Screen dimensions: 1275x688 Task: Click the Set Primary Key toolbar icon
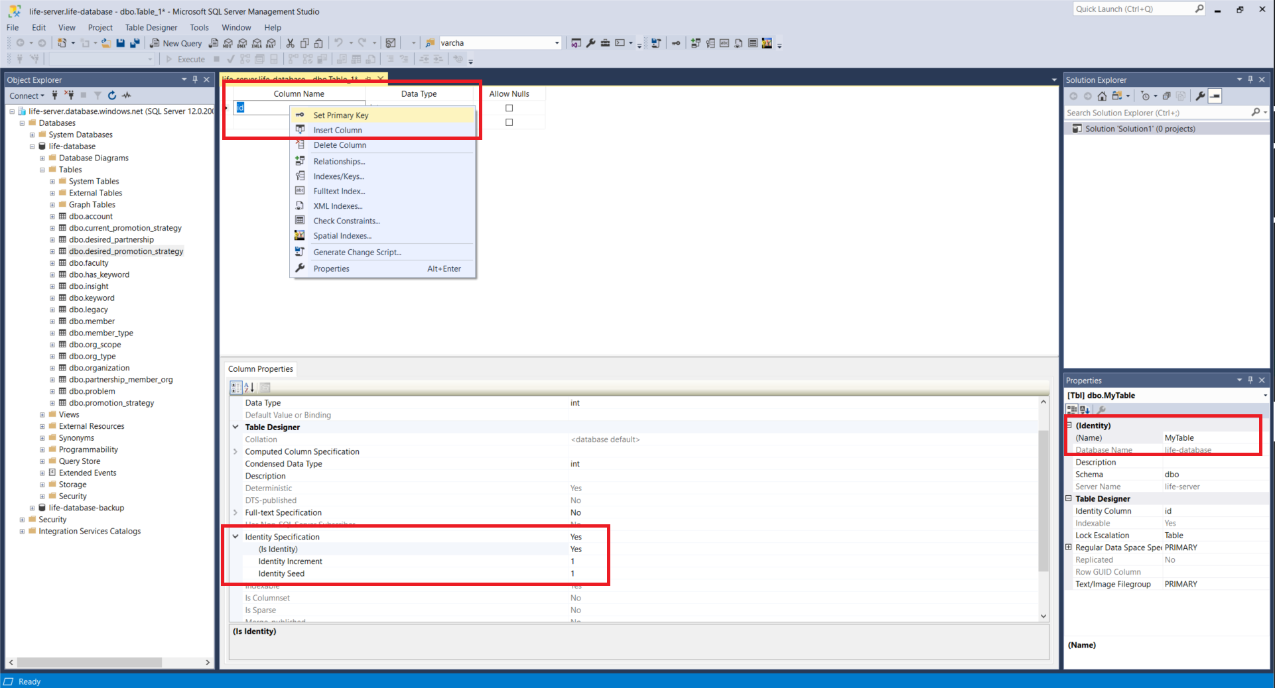pyautogui.click(x=675, y=43)
